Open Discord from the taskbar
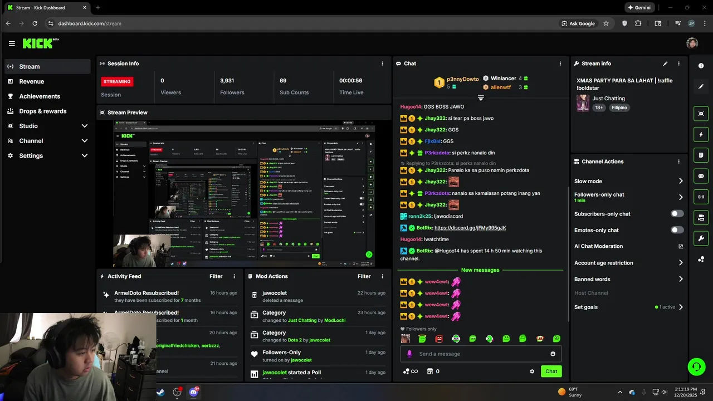 (x=194, y=392)
